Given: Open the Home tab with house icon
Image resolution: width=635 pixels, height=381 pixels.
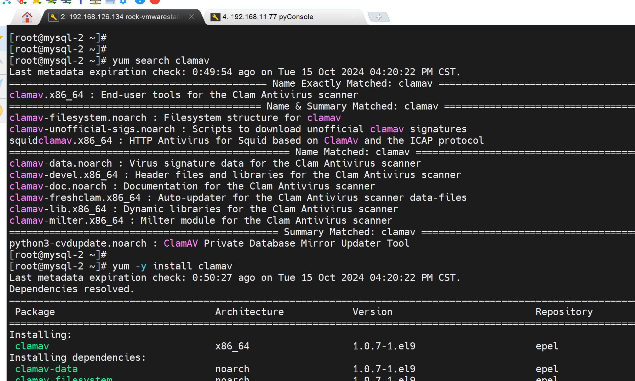Looking at the screenshot, I should pyautogui.click(x=27, y=17).
